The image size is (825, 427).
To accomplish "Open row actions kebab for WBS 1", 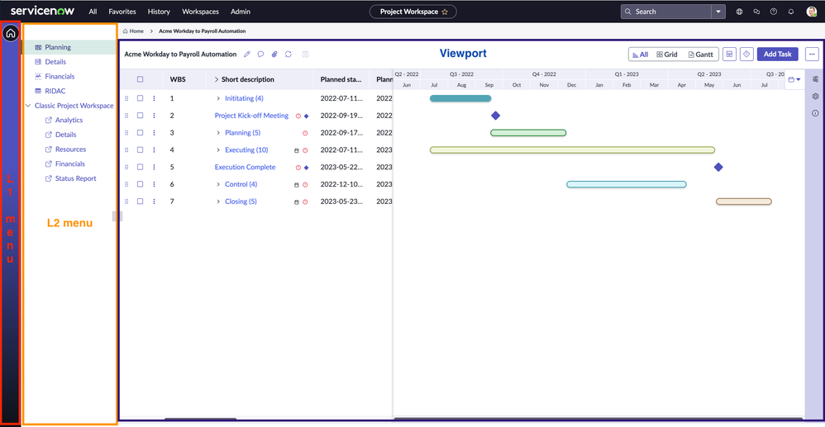I will [154, 98].
